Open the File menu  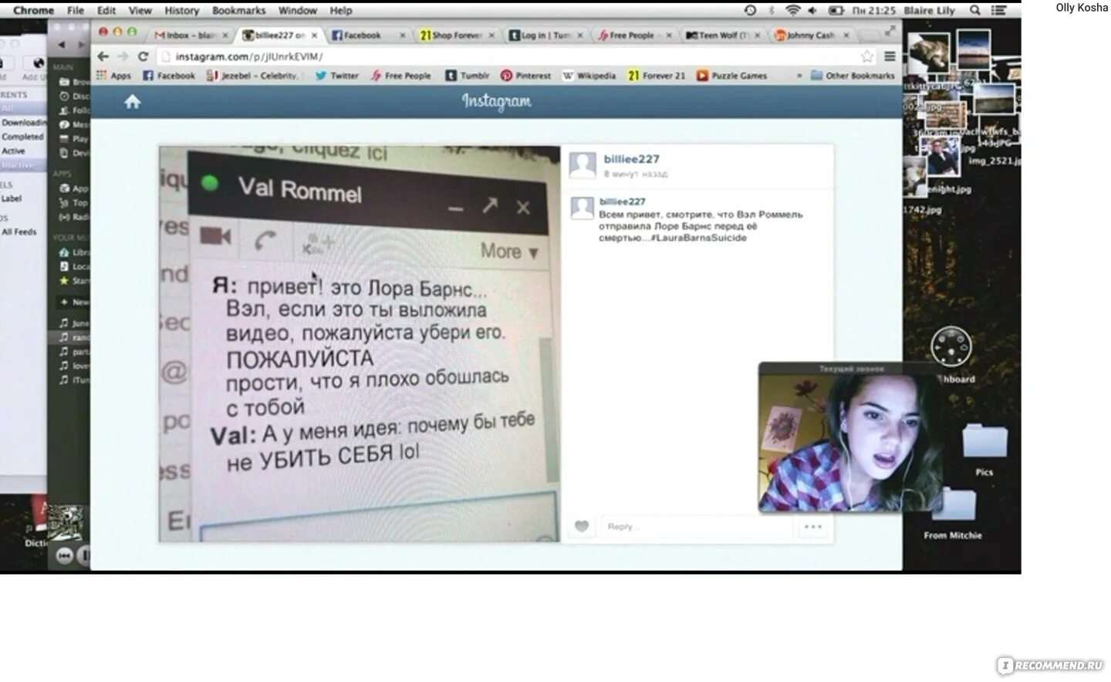(76, 10)
